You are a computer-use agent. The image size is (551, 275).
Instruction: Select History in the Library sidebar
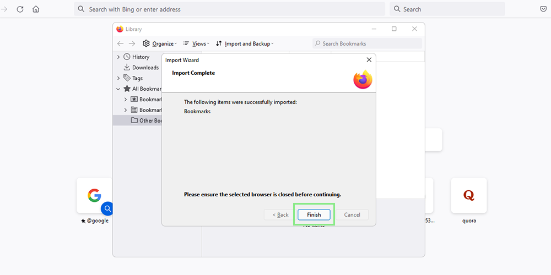coord(141,57)
